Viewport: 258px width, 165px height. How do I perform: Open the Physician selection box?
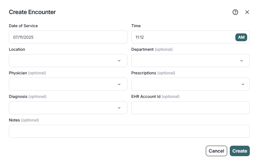(64, 84)
